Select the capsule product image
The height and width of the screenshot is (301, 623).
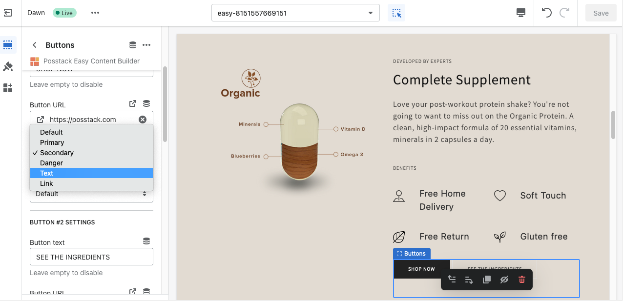300,142
